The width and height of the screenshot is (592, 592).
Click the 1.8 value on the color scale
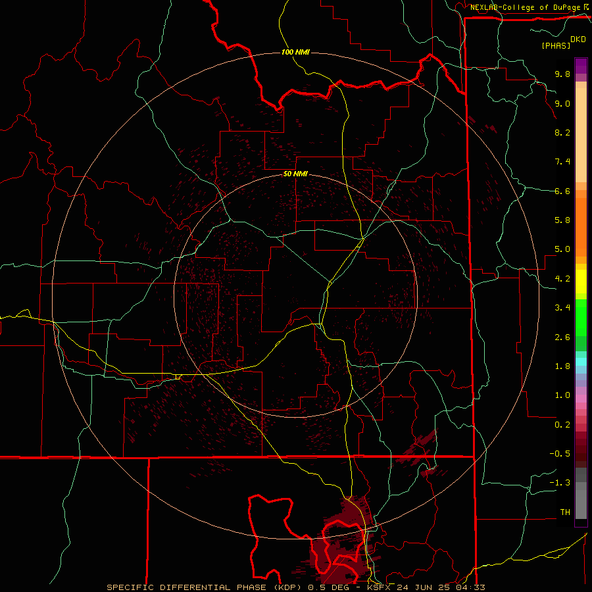point(562,366)
